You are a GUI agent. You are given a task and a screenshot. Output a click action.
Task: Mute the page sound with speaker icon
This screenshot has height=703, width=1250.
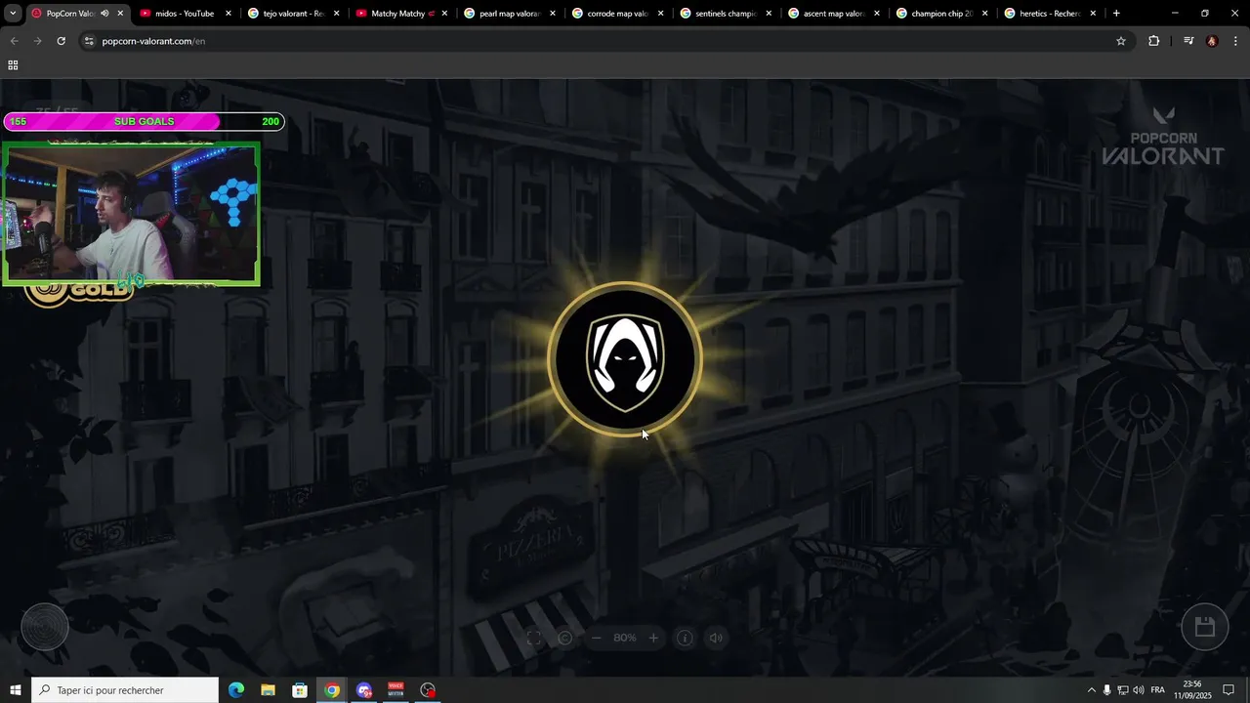click(716, 638)
